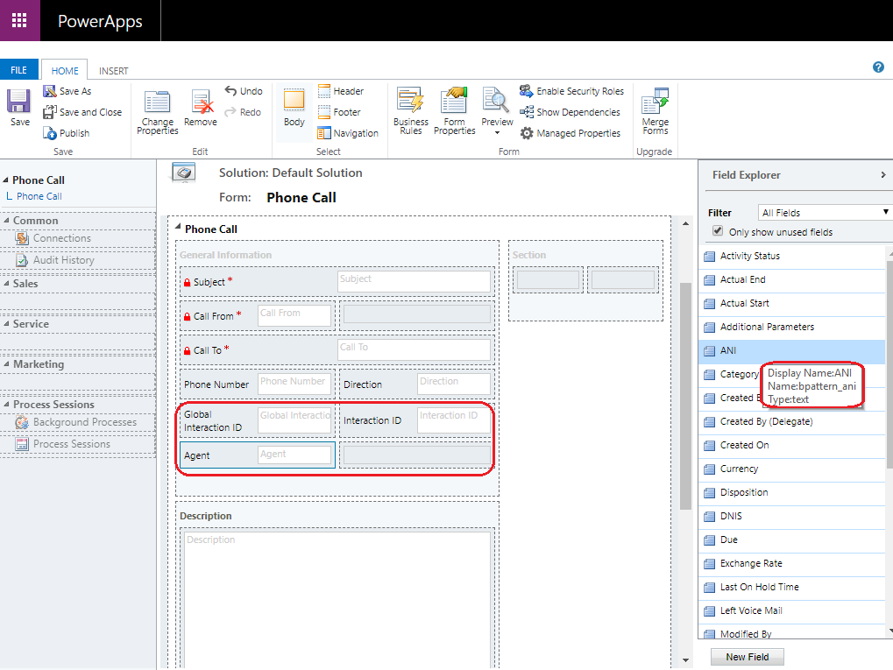Image resolution: width=893 pixels, height=670 pixels.
Task: Open the app launcher waffle icon
Action: (19, 20)
